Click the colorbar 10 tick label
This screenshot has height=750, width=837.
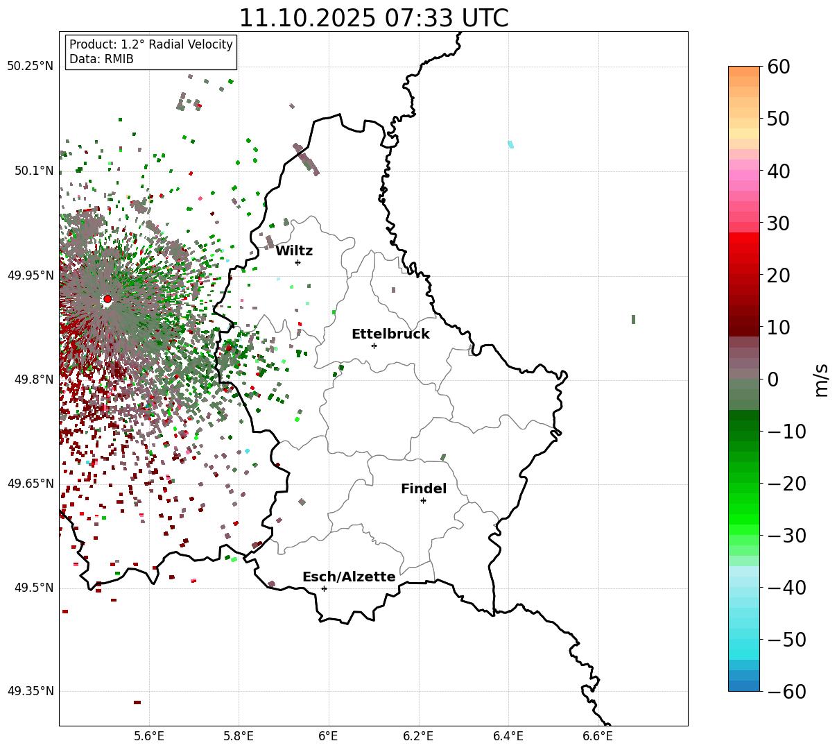777,327
